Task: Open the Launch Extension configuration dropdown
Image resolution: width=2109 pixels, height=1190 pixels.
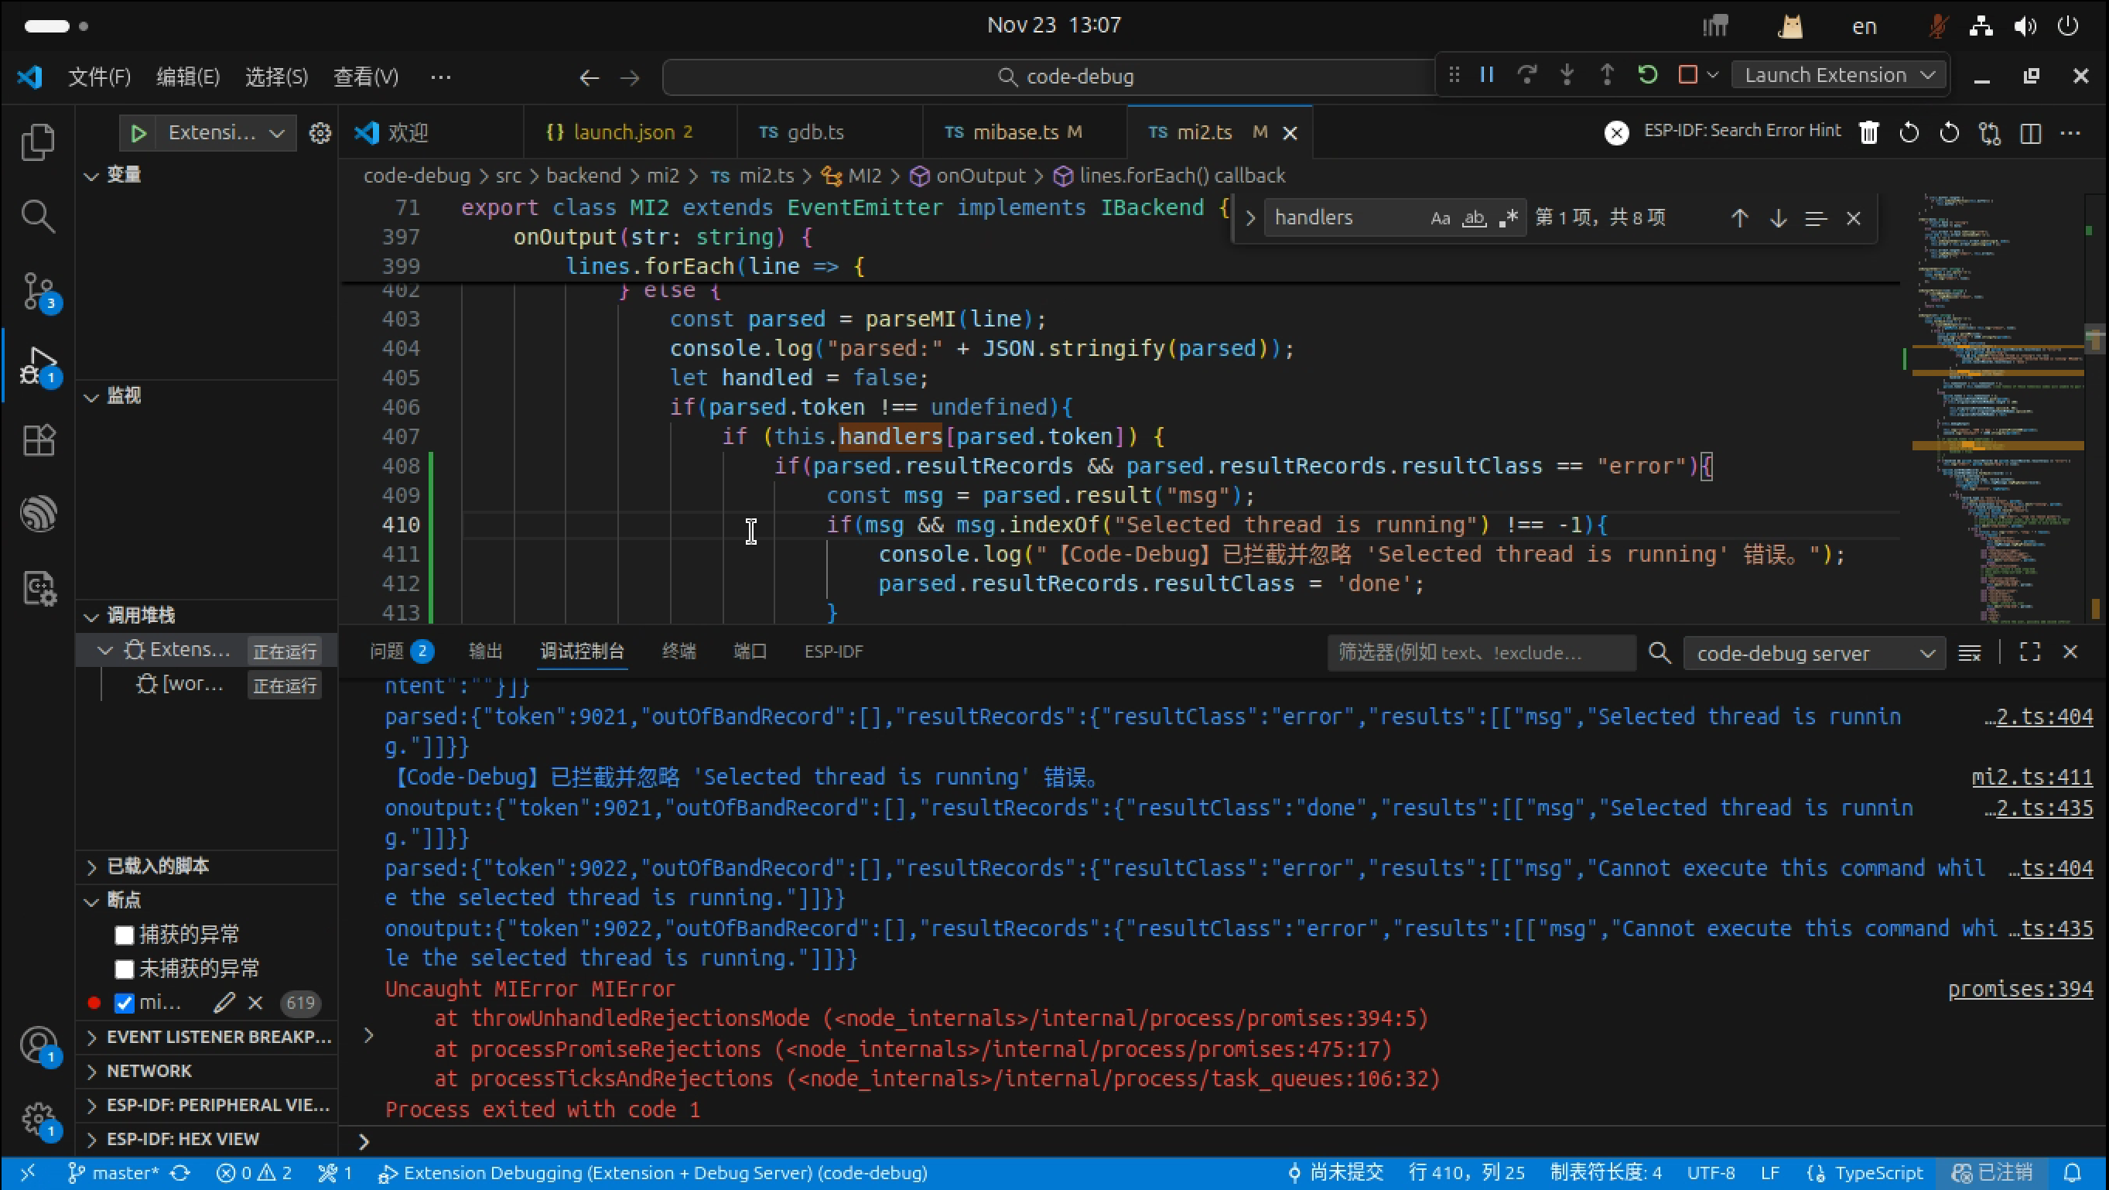Action: click(1839, 75)
